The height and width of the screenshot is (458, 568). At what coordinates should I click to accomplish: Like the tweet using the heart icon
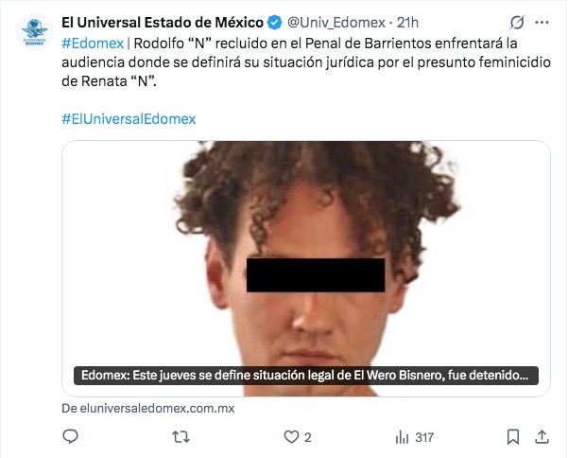click(291, 437)
